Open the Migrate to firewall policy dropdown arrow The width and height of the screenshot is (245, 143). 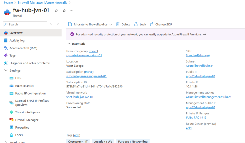coord(111,25)
